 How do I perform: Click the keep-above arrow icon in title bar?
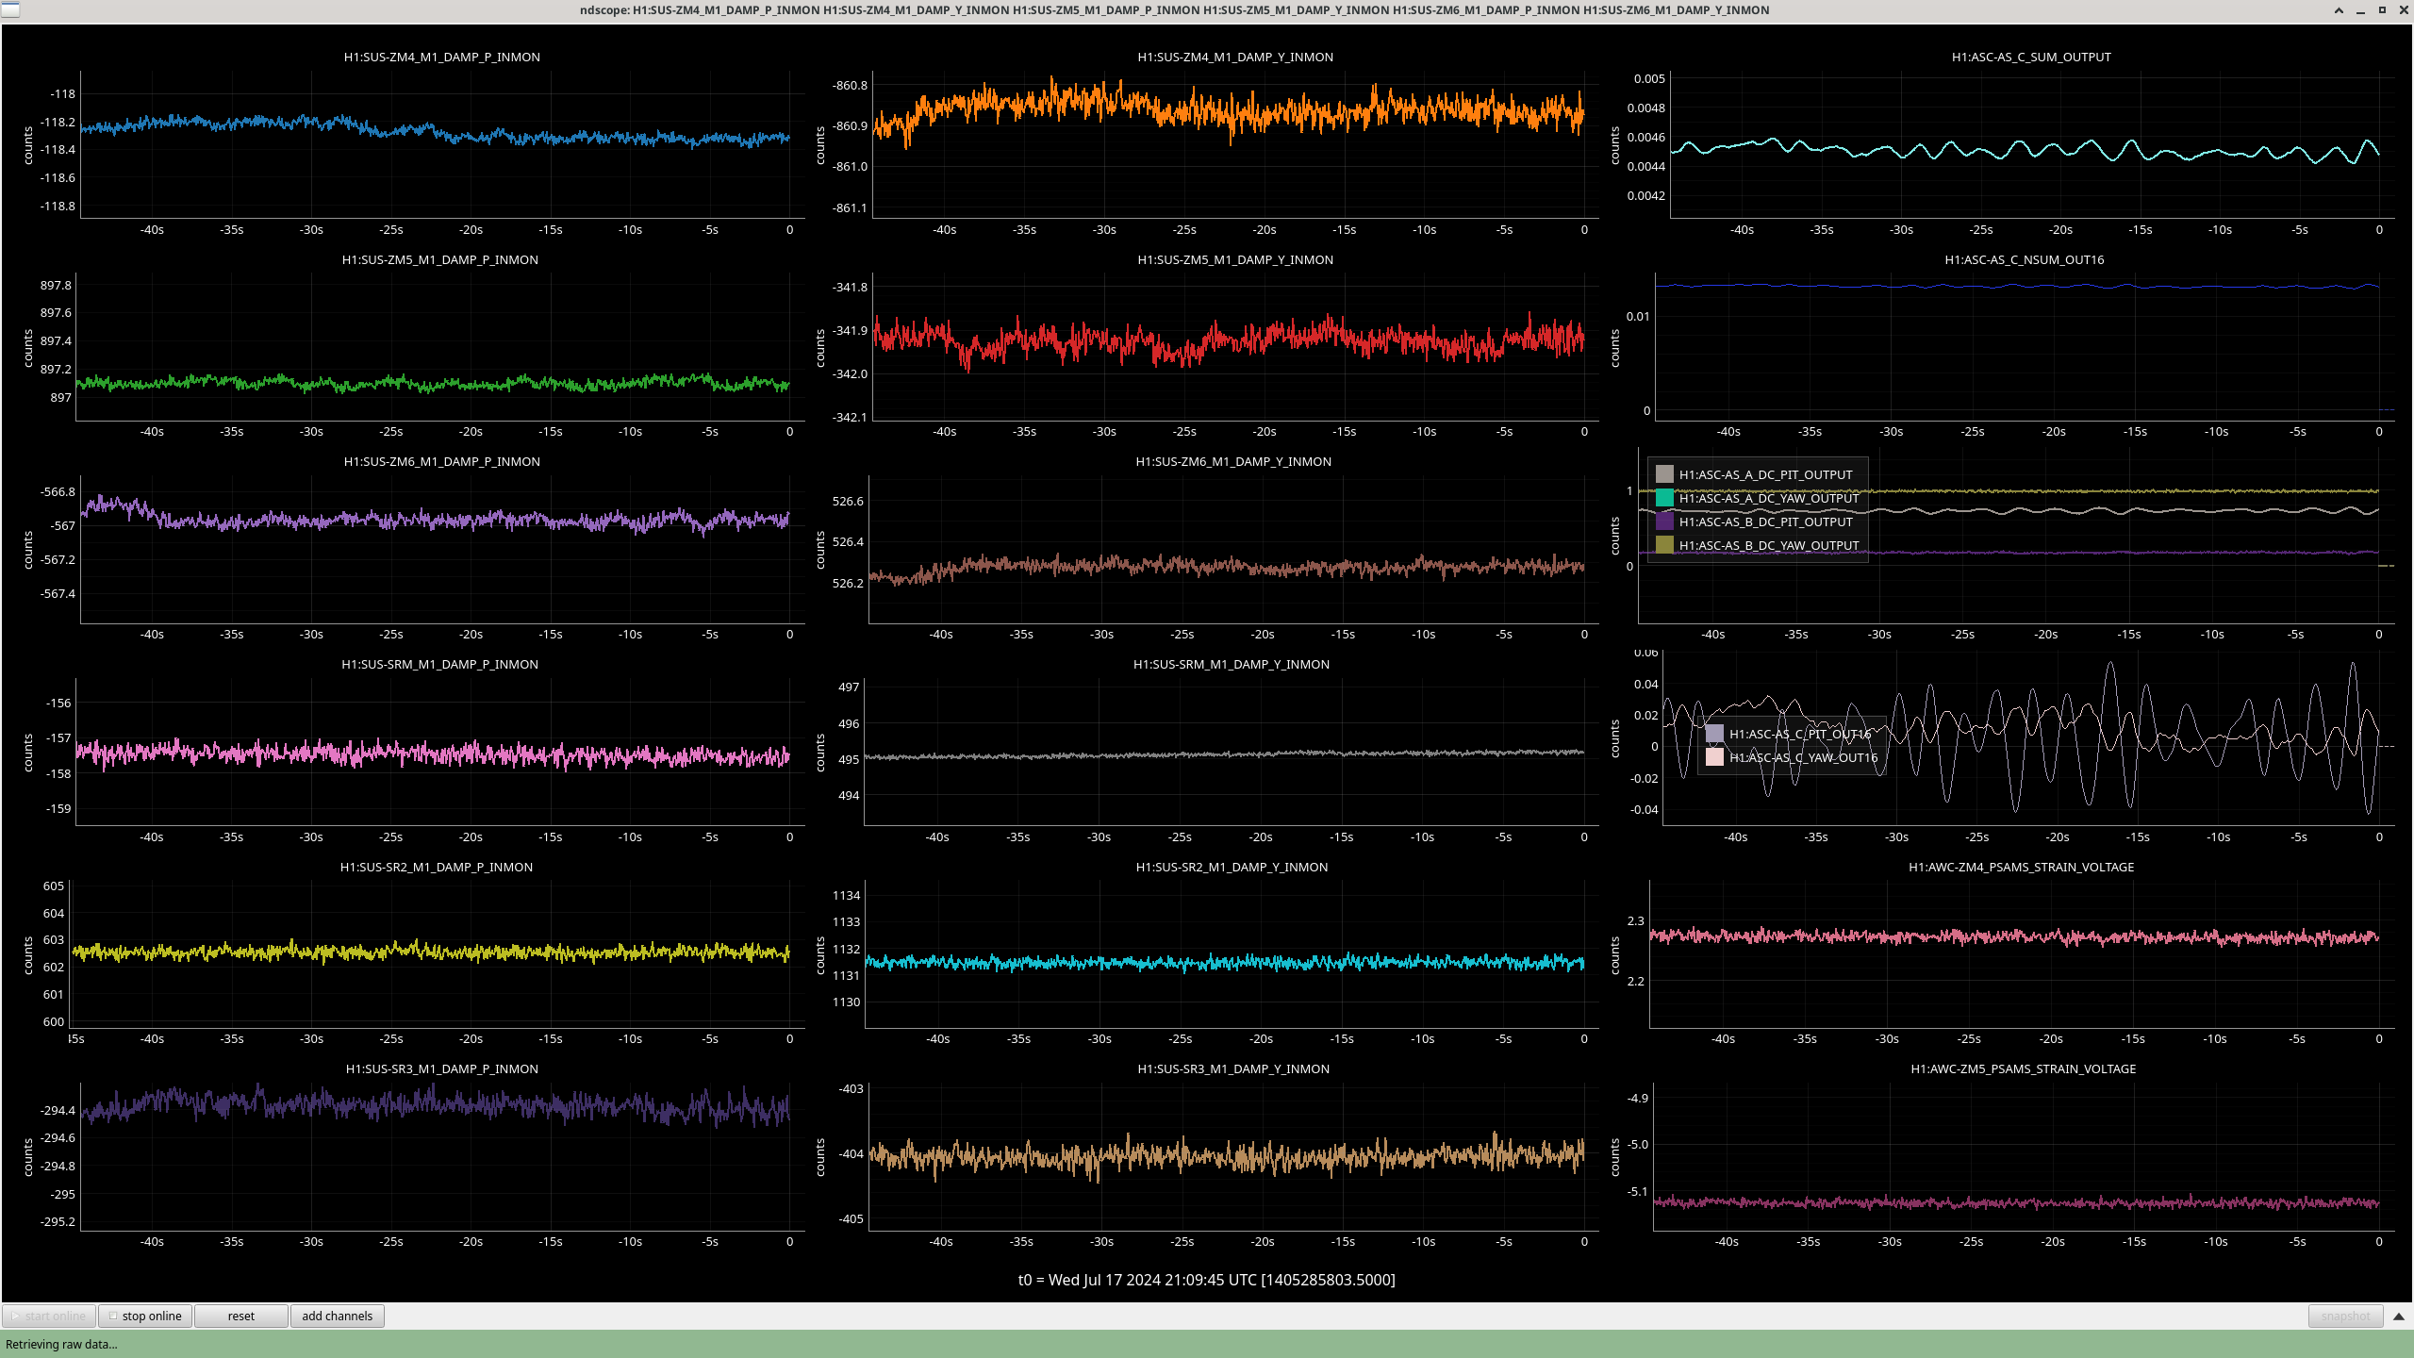click(x=2339, y=10)
